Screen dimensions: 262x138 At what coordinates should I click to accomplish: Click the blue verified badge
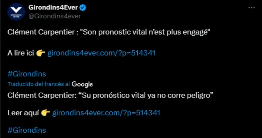pyautogui.click(x=83, y=8)
